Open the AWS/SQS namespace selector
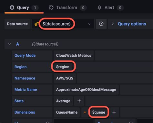This screenshot has width=153, height=123. (x=65, y=78)
